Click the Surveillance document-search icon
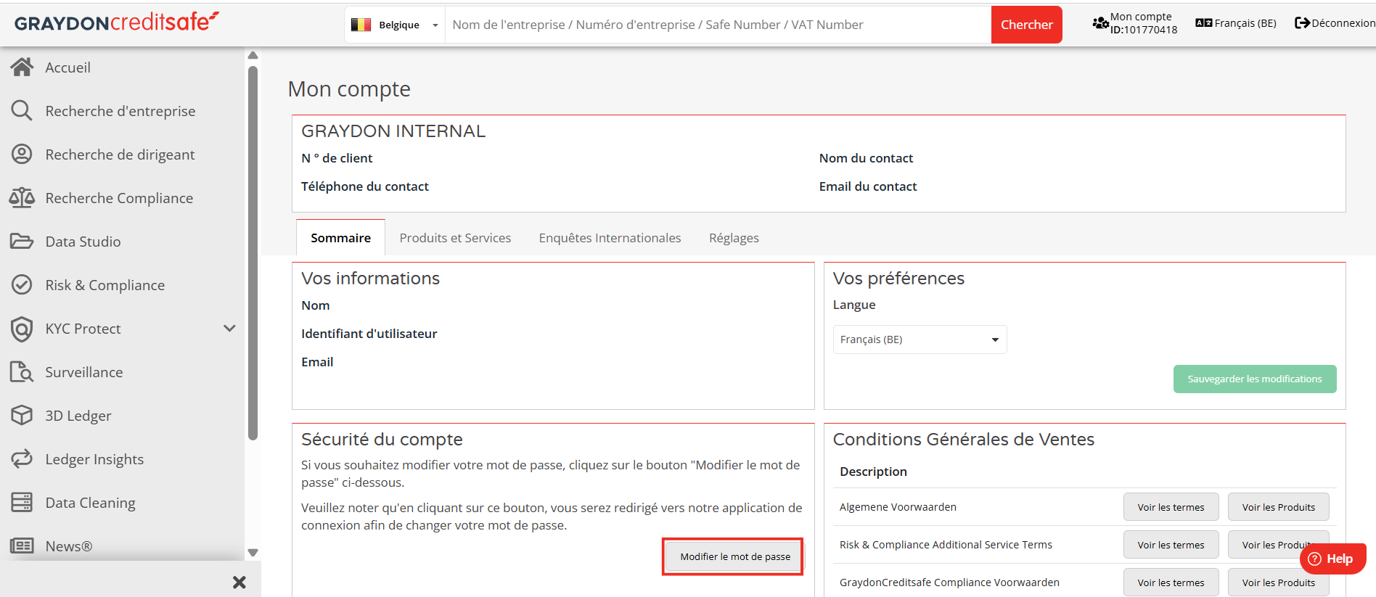Viewport: 1376px width, 597px height. click(x=22, y=372)
